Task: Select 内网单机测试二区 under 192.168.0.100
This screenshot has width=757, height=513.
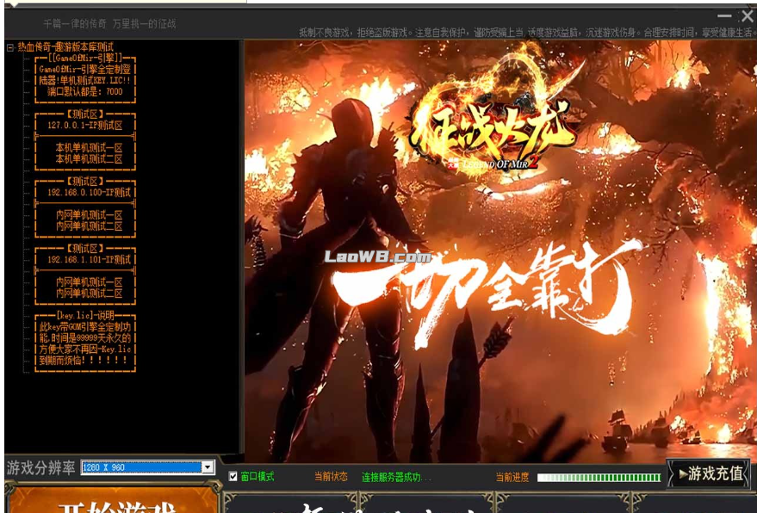Action: 89,226
